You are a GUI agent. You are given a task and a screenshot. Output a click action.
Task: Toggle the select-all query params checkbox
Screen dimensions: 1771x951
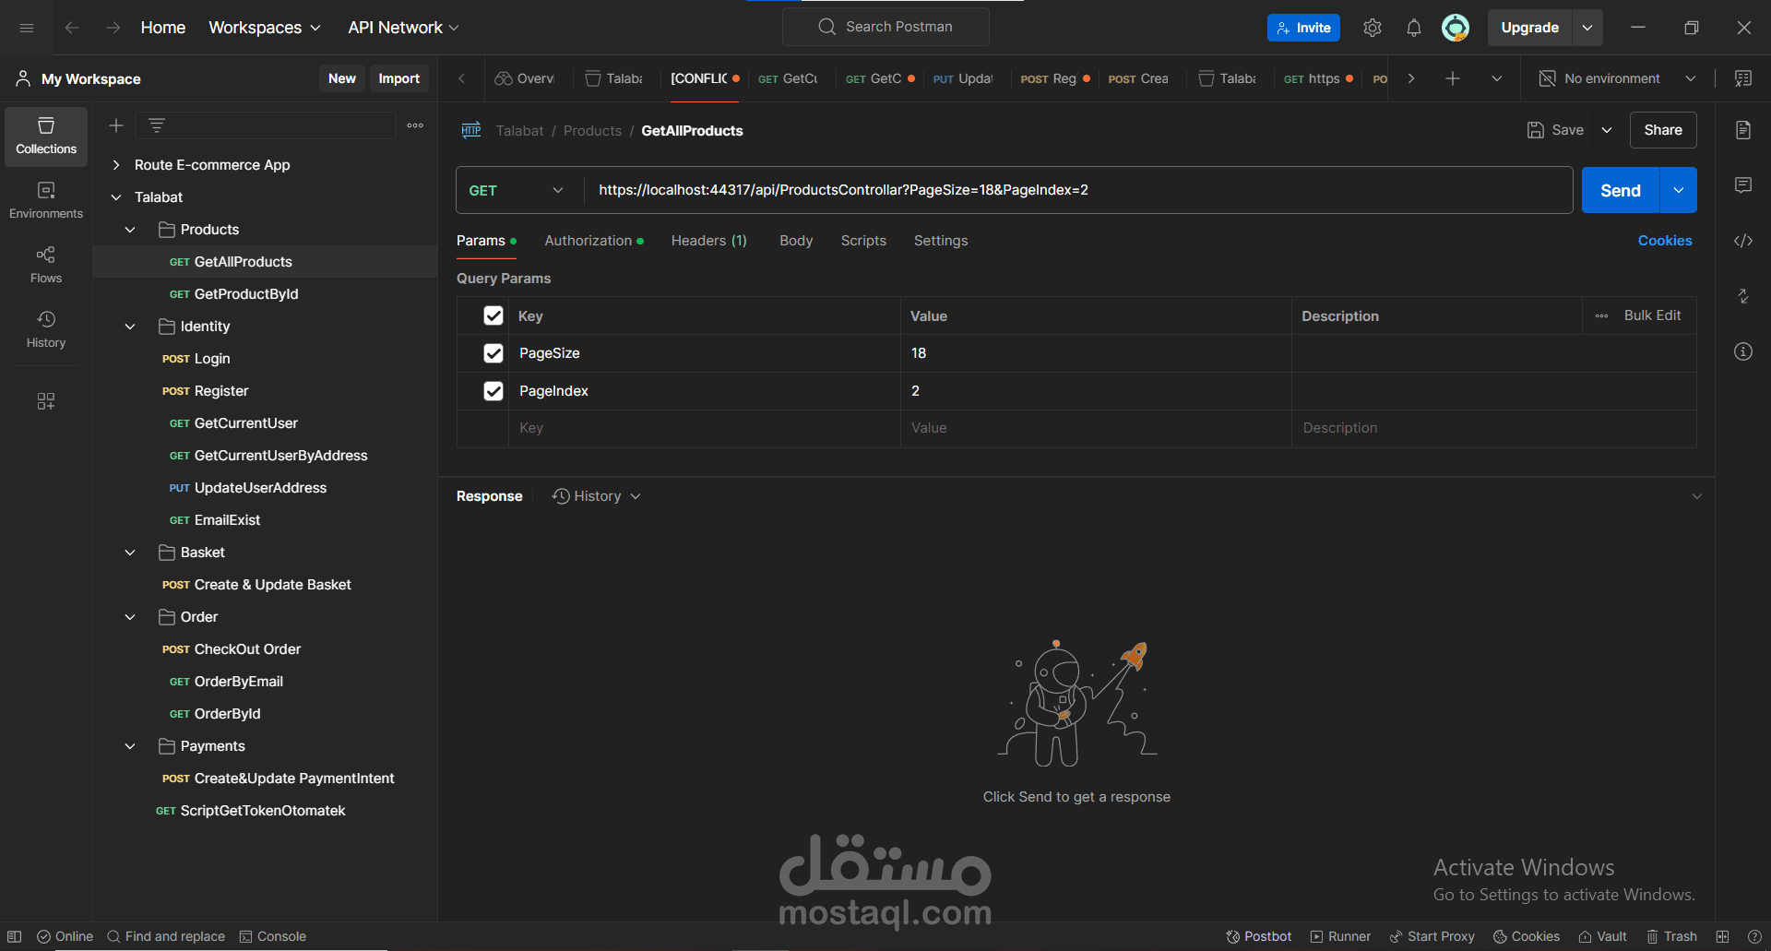tap(493, 315)
